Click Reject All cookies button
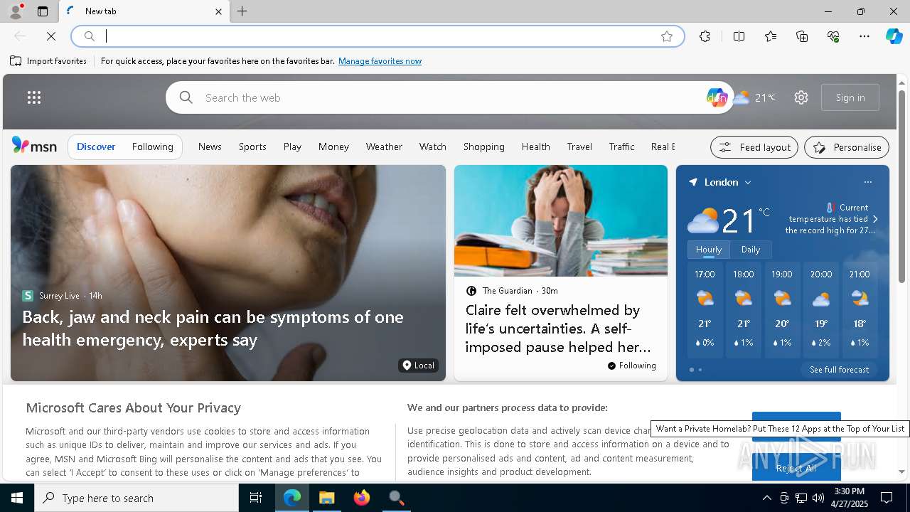This screenshot has height=512, width=910. pos(796,468)
